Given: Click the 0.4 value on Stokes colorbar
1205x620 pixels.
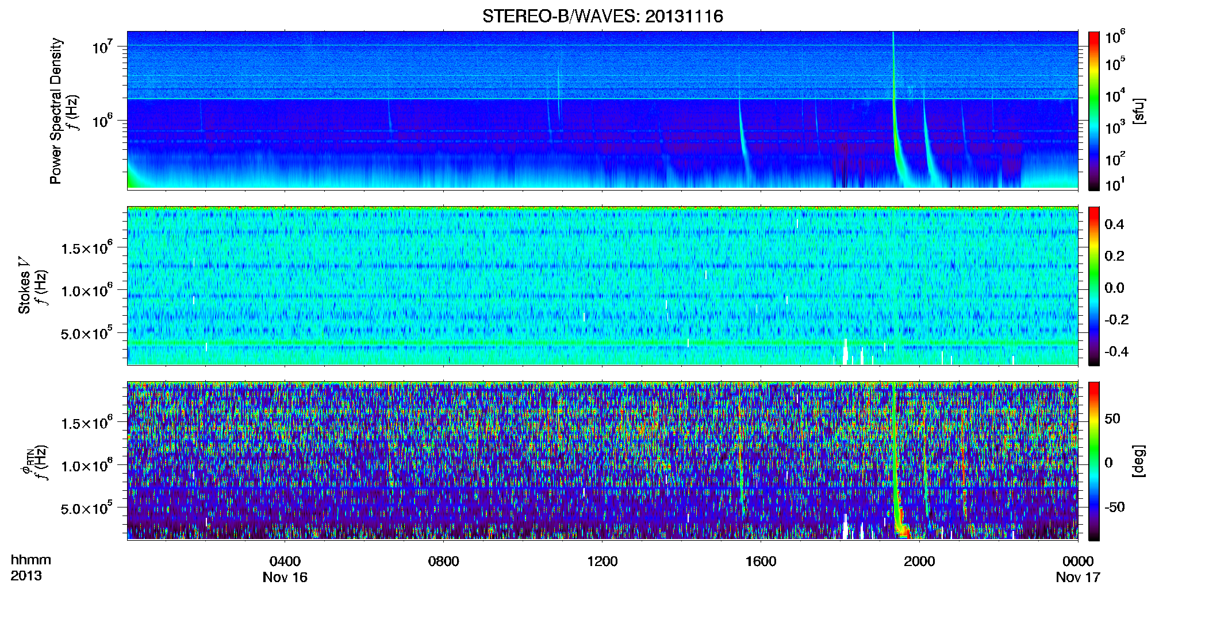Looking at the screenshot, I should (1114, 224).
